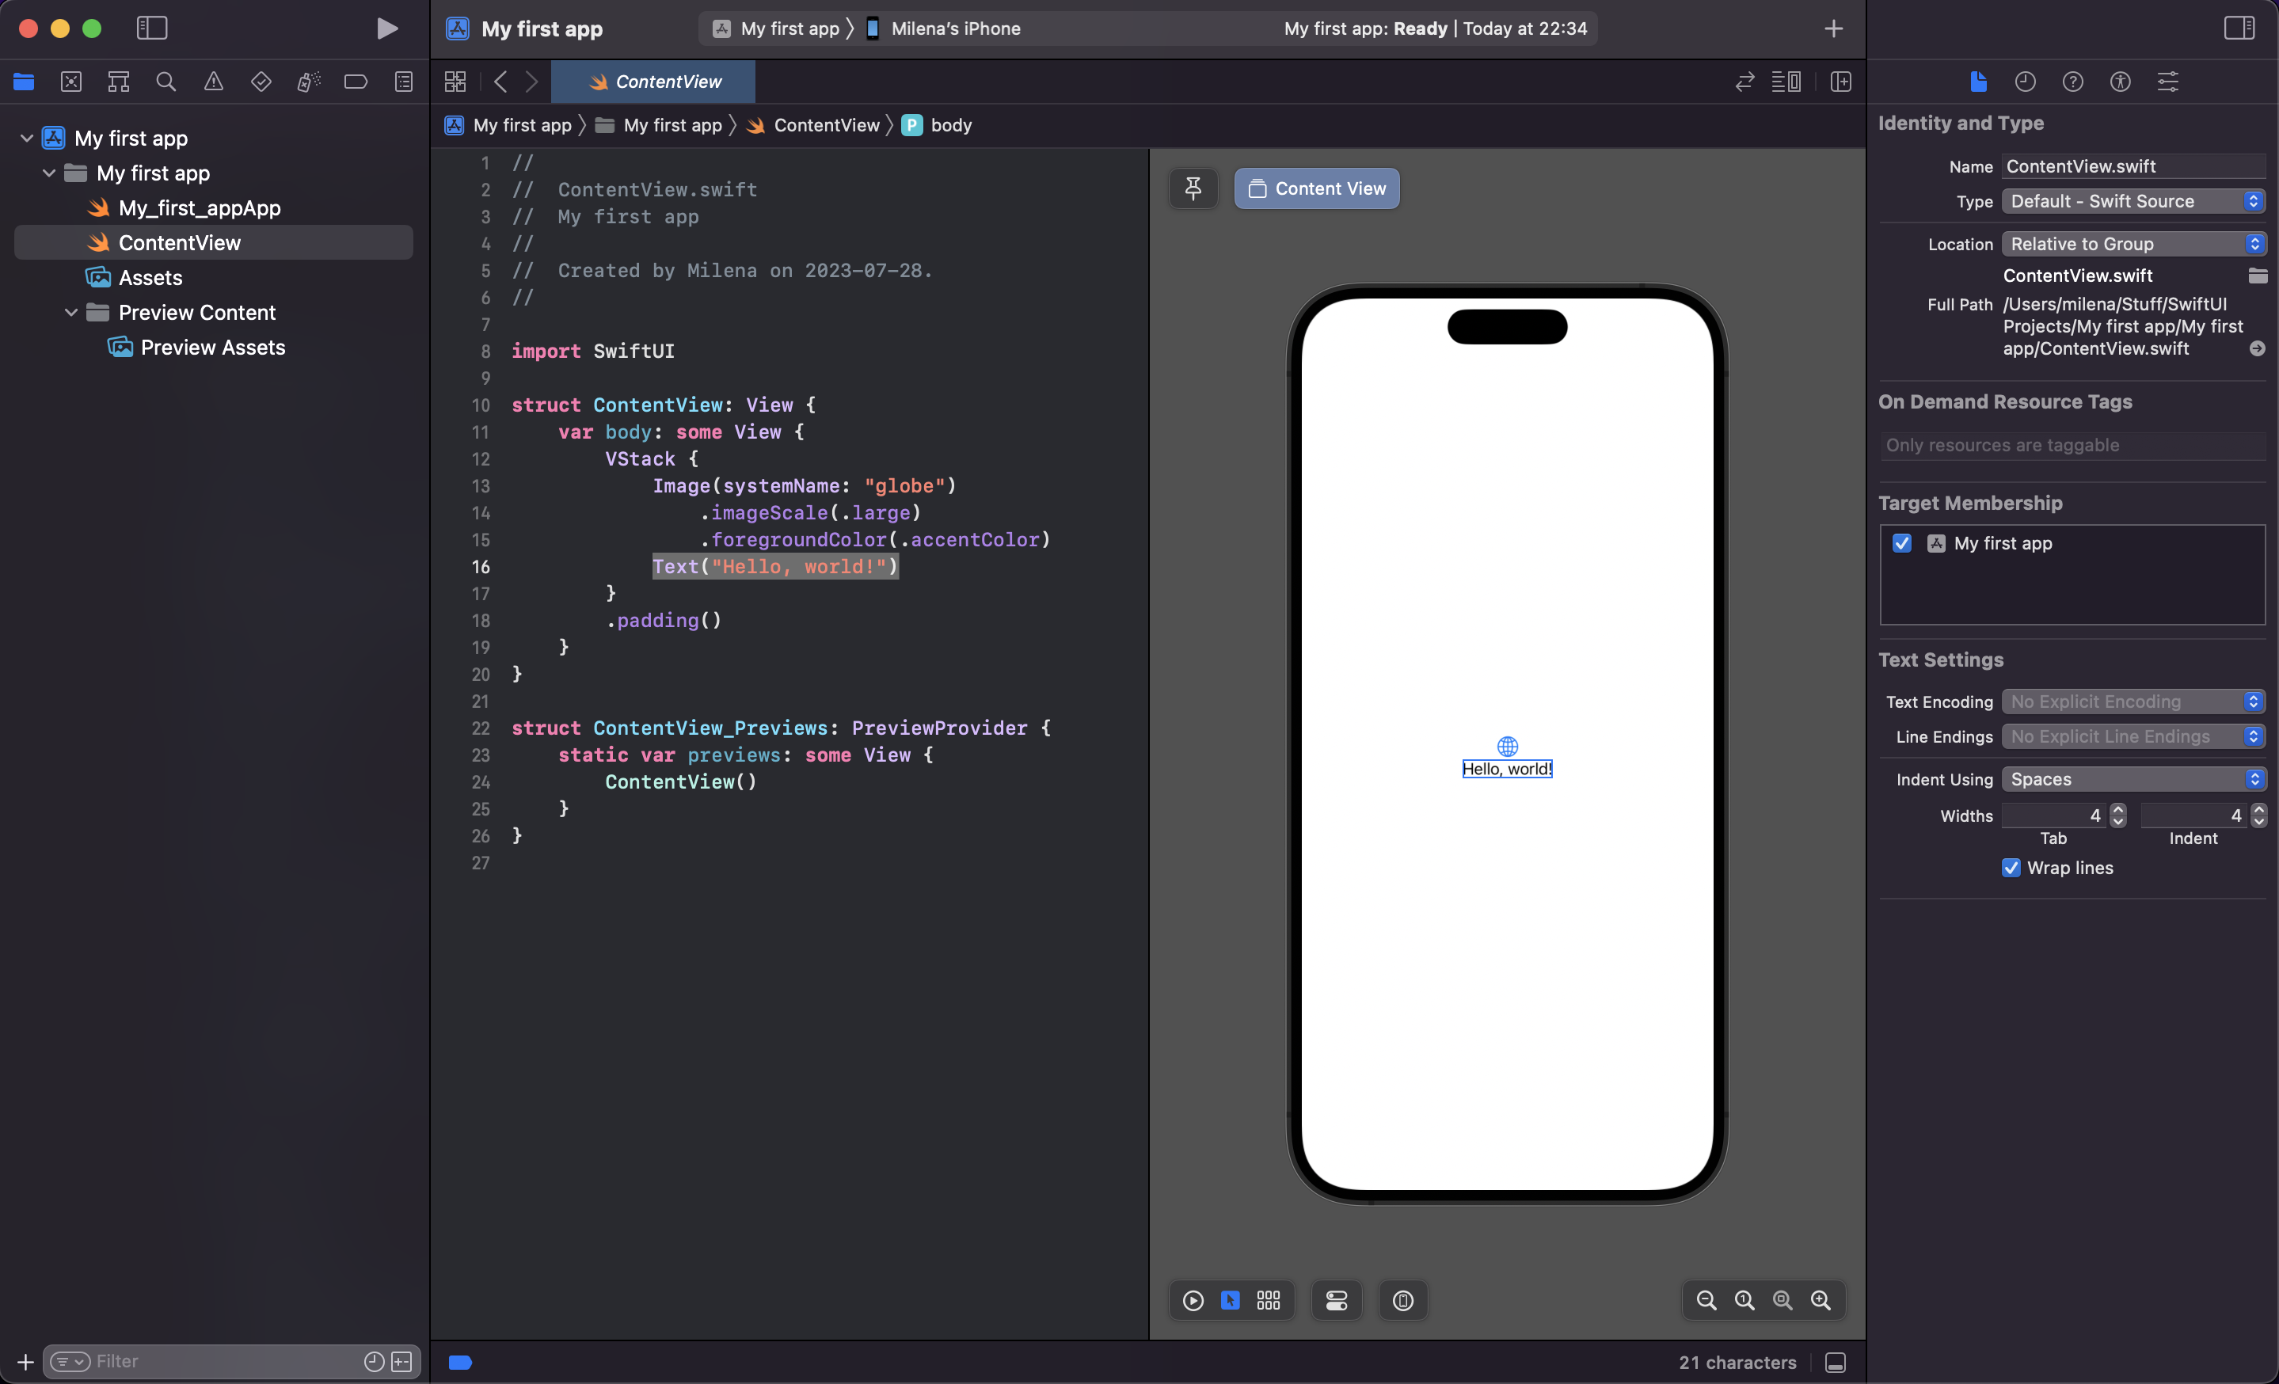Open the Breakpoint navigator icon

point(356,82)
